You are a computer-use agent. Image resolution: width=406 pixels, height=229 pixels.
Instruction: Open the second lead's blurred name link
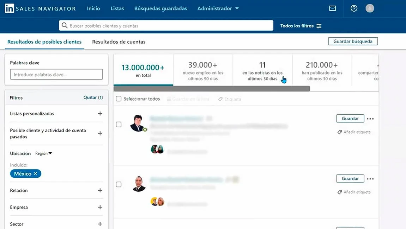tap(186, 179)
